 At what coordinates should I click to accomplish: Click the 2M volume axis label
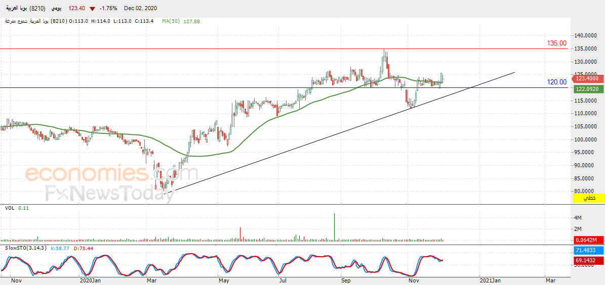click(578, 229)
